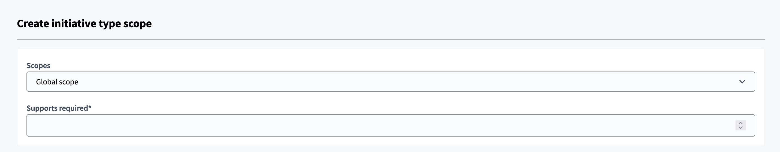The height and width of the screenshot is (152, 780).
Task: Click the down arrow in Supports required
Action: [x=741, y=128]
